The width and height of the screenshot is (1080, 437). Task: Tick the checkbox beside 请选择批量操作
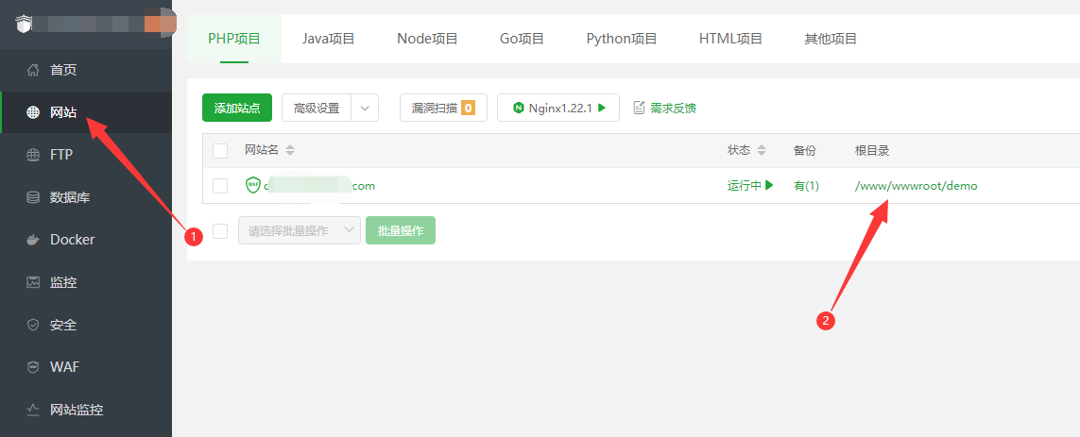coord(220,231)
